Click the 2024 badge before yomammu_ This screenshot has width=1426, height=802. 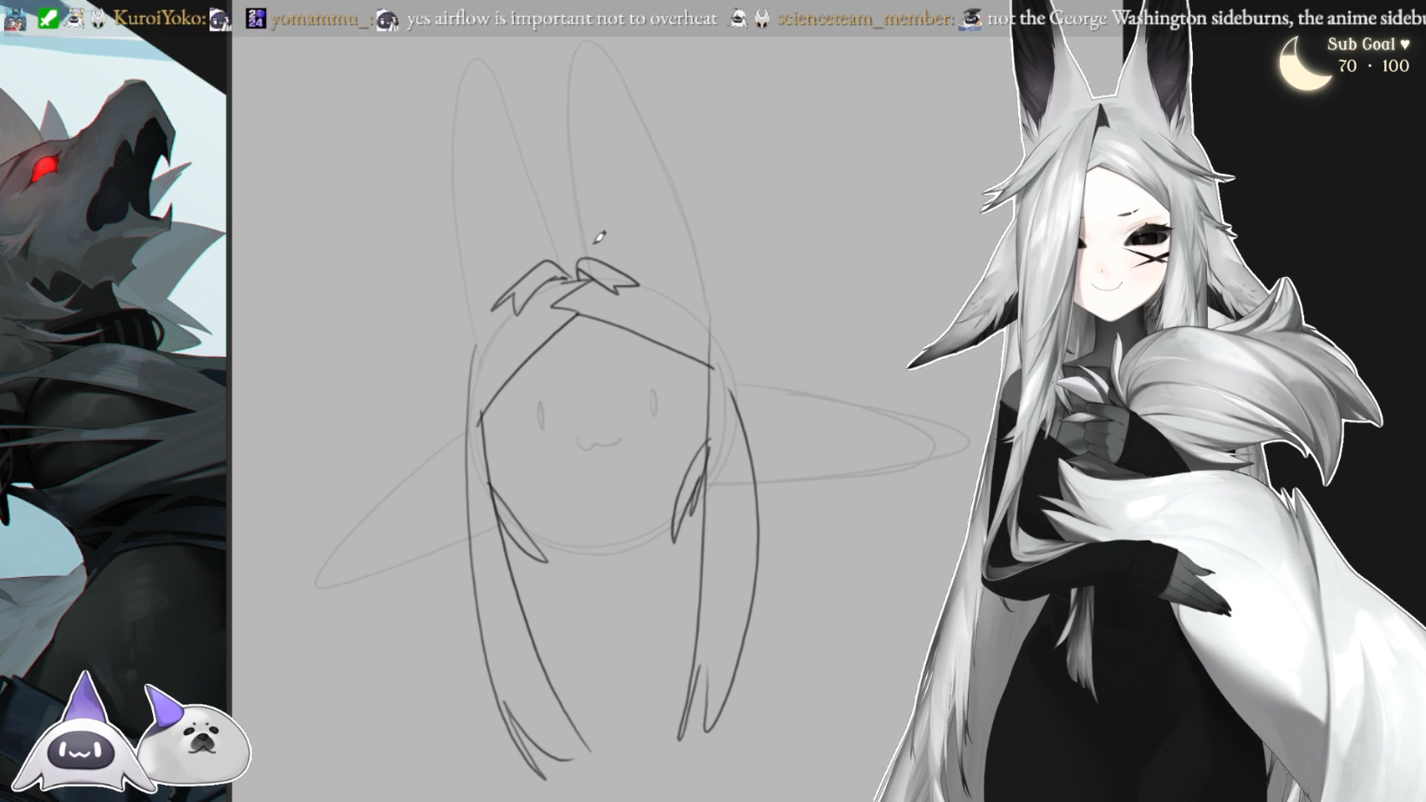coord(256,18)
